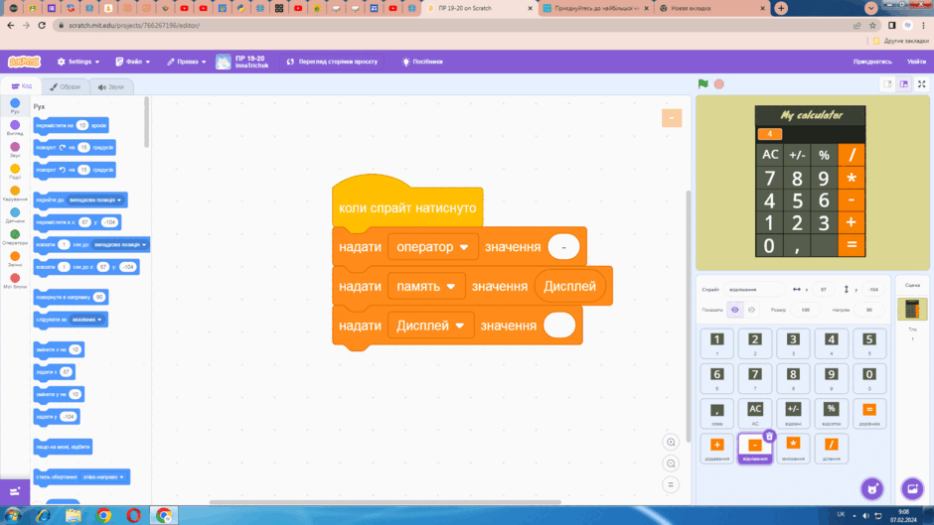The width and height of the screenshot is (934, 525).
Task: Enter full screen stage mode
Action: click(921, 84)
